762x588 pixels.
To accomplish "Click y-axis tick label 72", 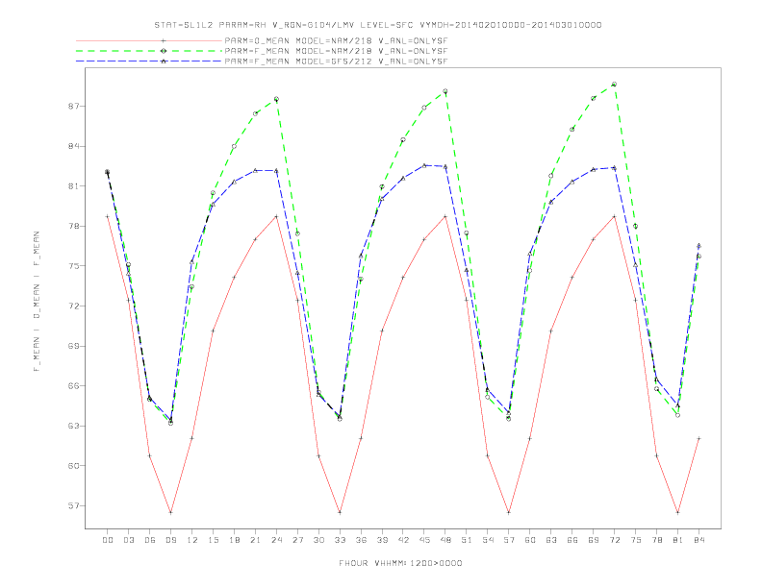I will pyautogui.click(x=74, y=306).
